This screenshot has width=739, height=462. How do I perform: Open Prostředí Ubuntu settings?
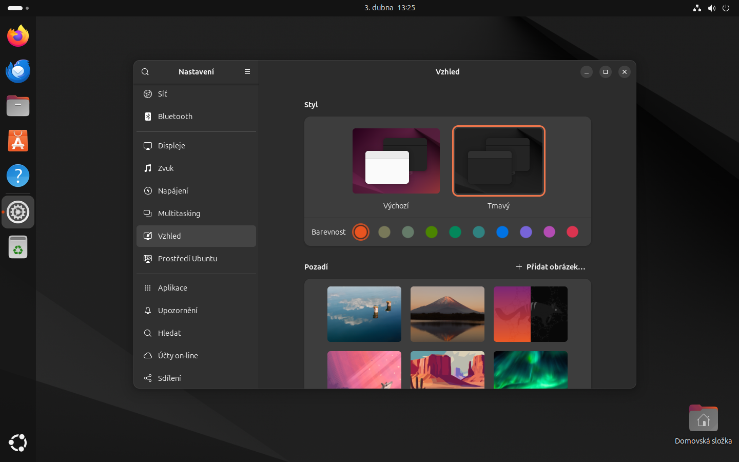(x=196, y=259)
